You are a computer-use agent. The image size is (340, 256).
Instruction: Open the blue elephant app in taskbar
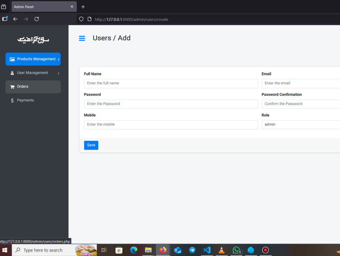point(251,250)
